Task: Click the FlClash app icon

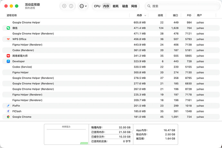Action: [8, 111]
